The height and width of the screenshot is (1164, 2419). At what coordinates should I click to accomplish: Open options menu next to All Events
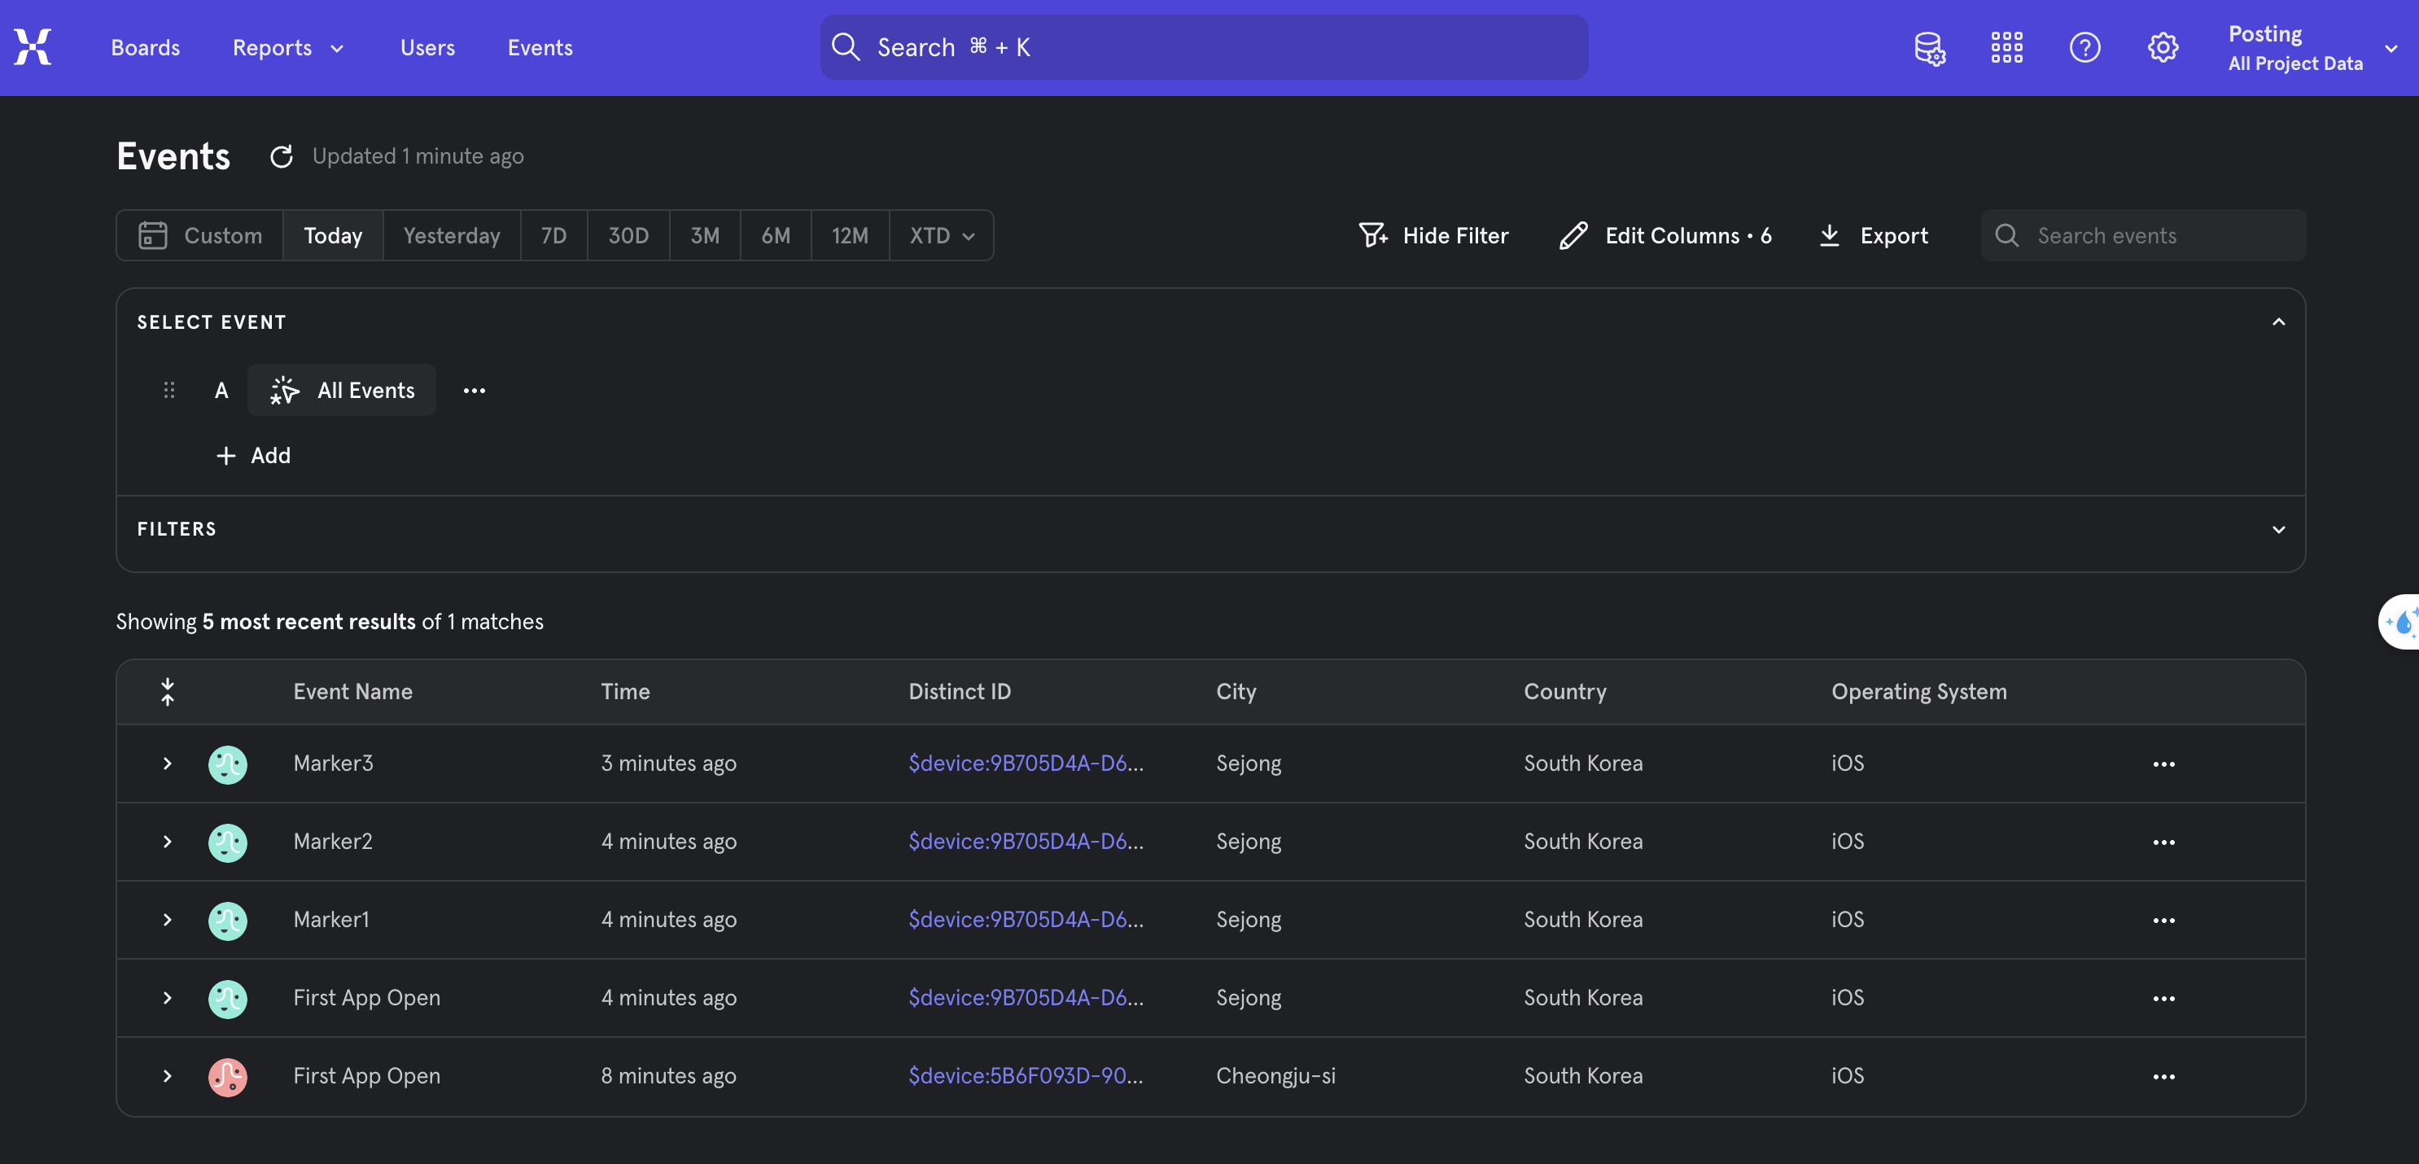(x=473, y=391)
